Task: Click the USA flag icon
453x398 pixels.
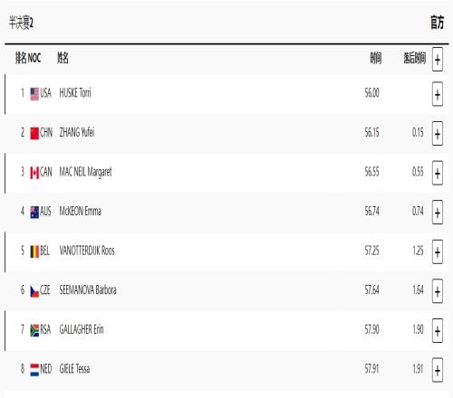Action: 34,94
